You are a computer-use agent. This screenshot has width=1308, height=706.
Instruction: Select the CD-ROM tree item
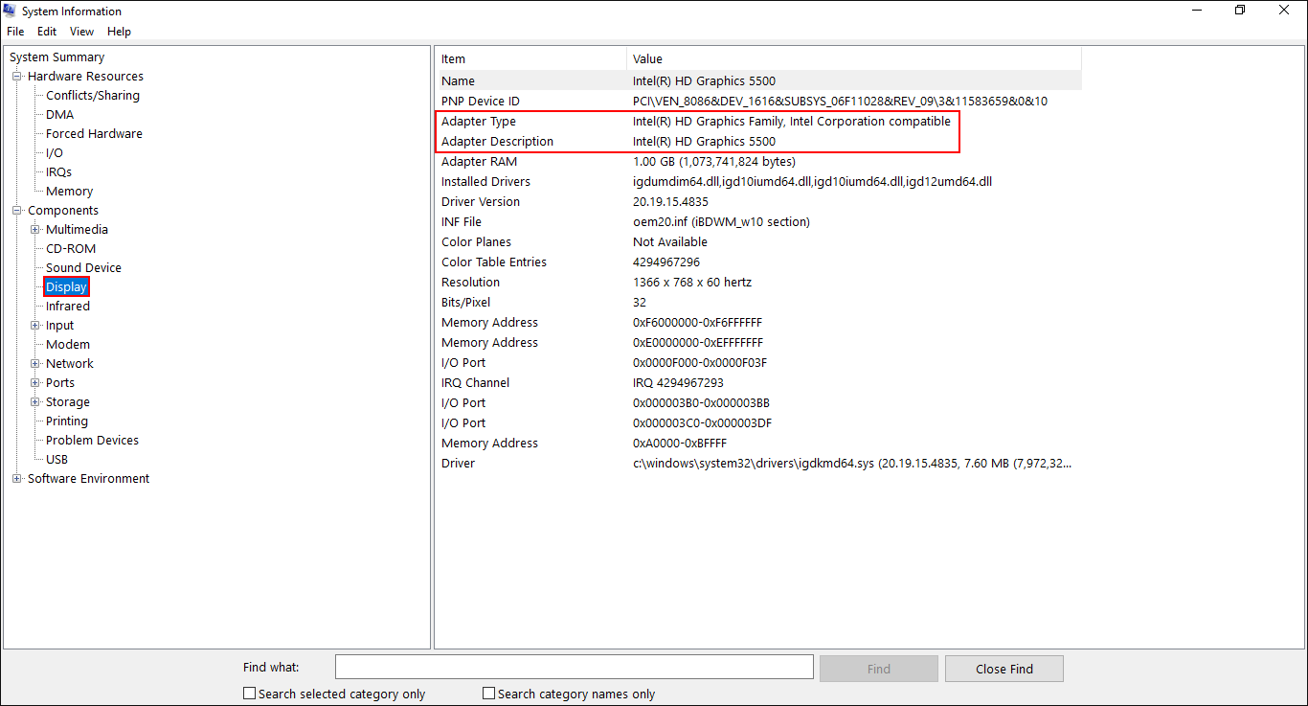[71, 249]
